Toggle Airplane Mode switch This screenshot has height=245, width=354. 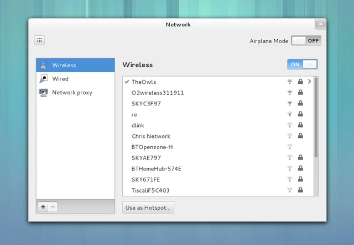pos(306,41)
